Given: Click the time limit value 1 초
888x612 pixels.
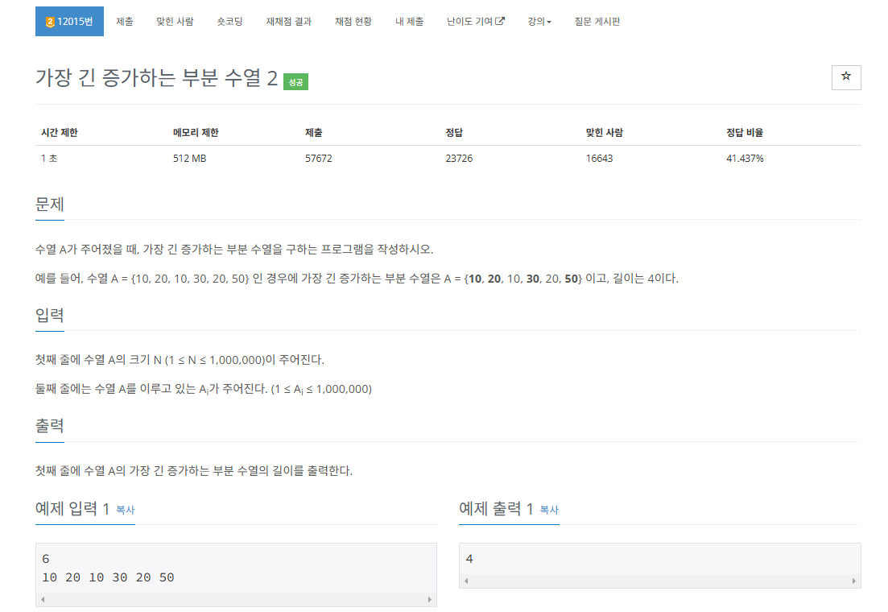Looking at the screenshot, I should click(x=48, y=159).
